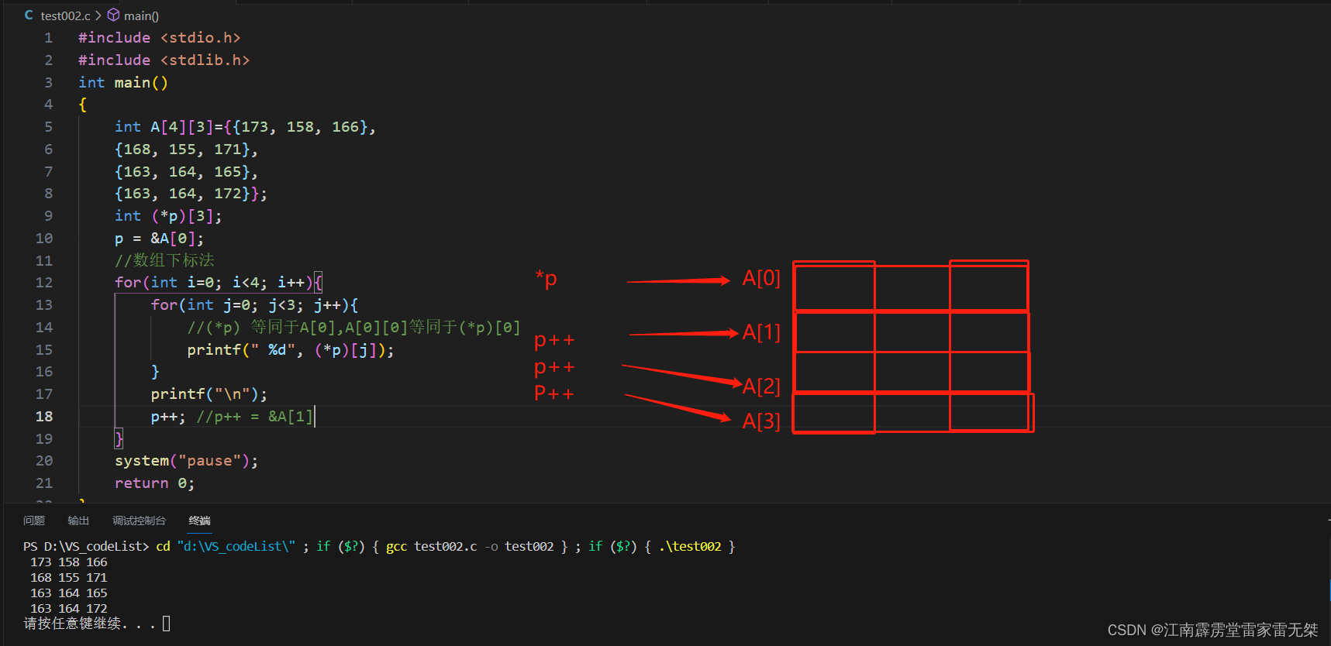The height and width of the screenshot is (646, 1331).
Task: Click terminal output row '173 158 166'
Action: click(x=69, y=562)
